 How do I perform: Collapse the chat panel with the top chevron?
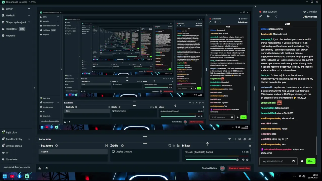point(255,6)
